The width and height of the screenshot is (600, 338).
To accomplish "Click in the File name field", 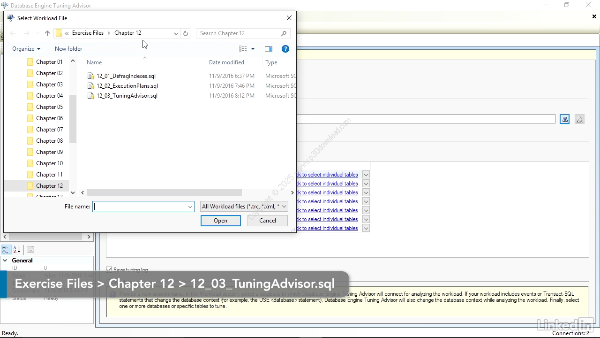I will tap(140, 207).
